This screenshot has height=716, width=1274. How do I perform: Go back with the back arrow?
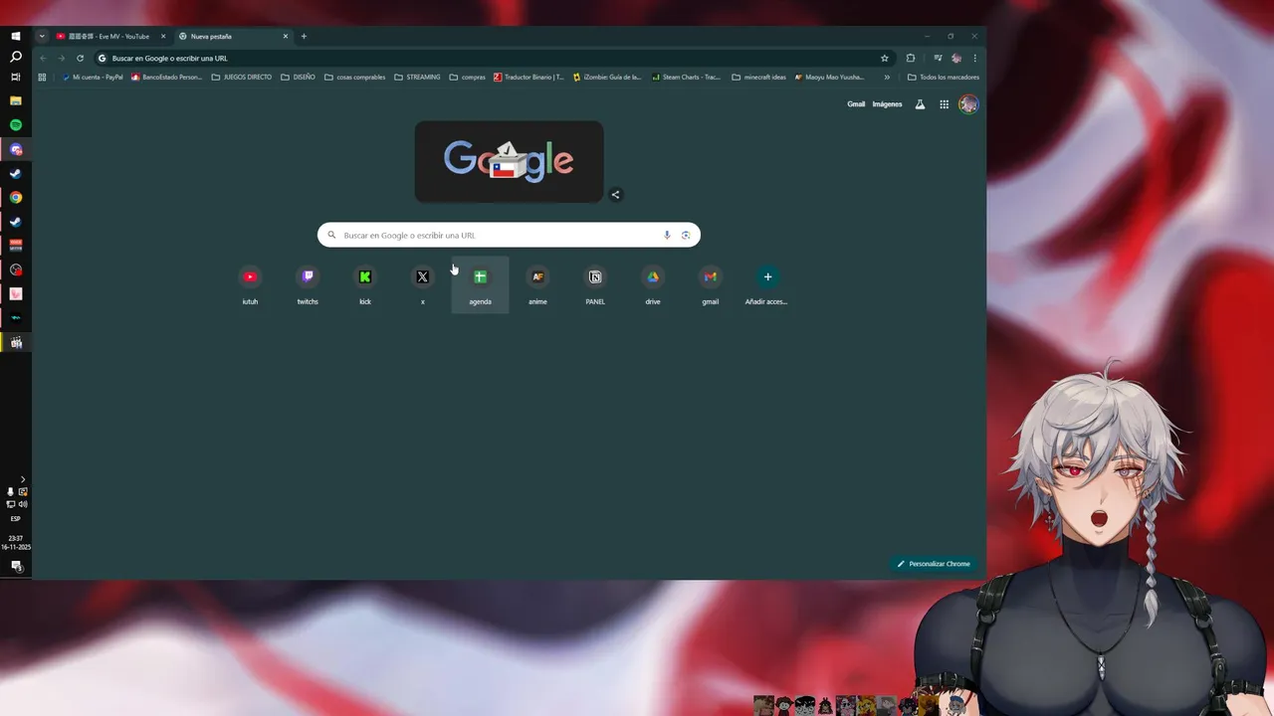click(x=43, y=58)
